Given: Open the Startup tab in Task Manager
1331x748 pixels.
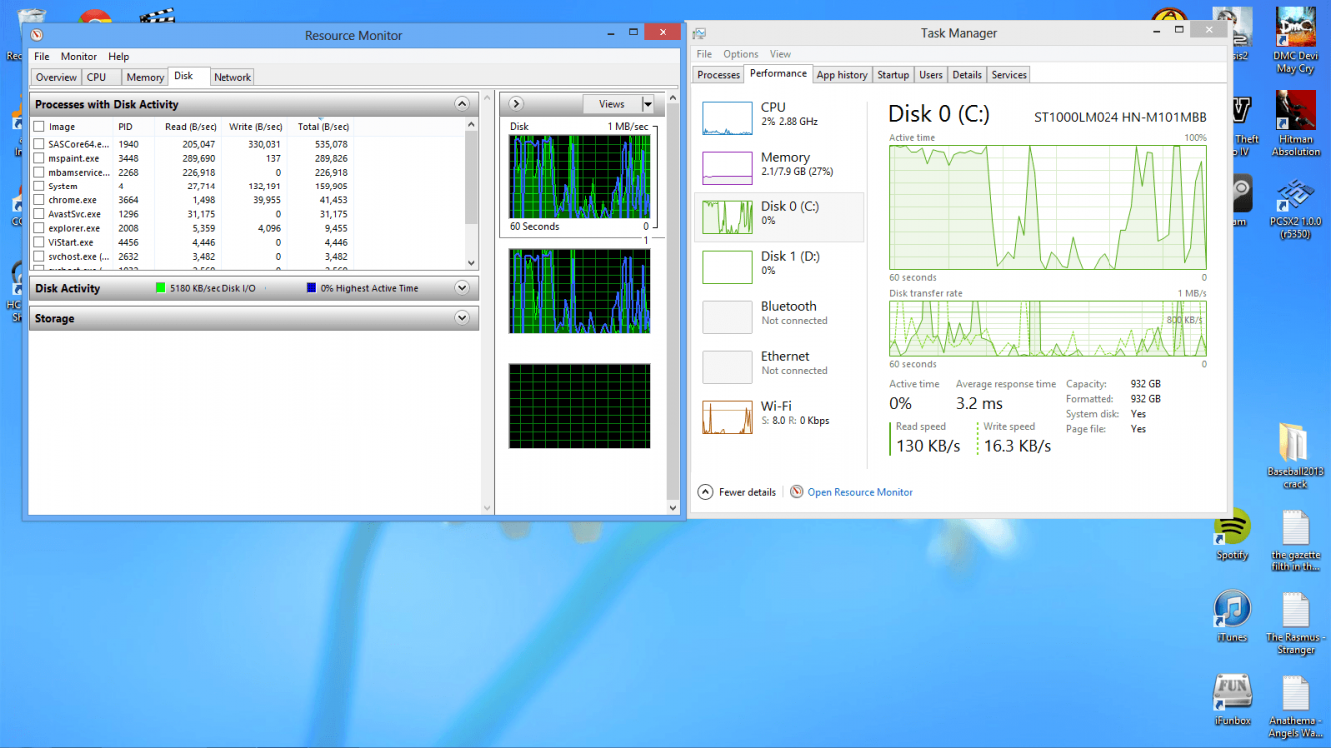Looking at the screenshot, I should point(893,75).
